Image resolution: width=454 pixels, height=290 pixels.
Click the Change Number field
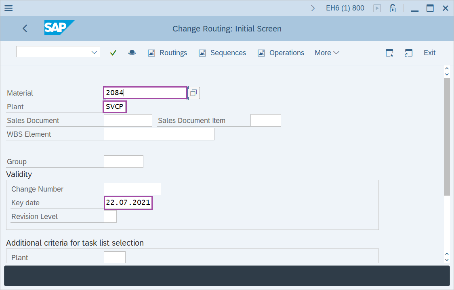click(x=132, y=188)
